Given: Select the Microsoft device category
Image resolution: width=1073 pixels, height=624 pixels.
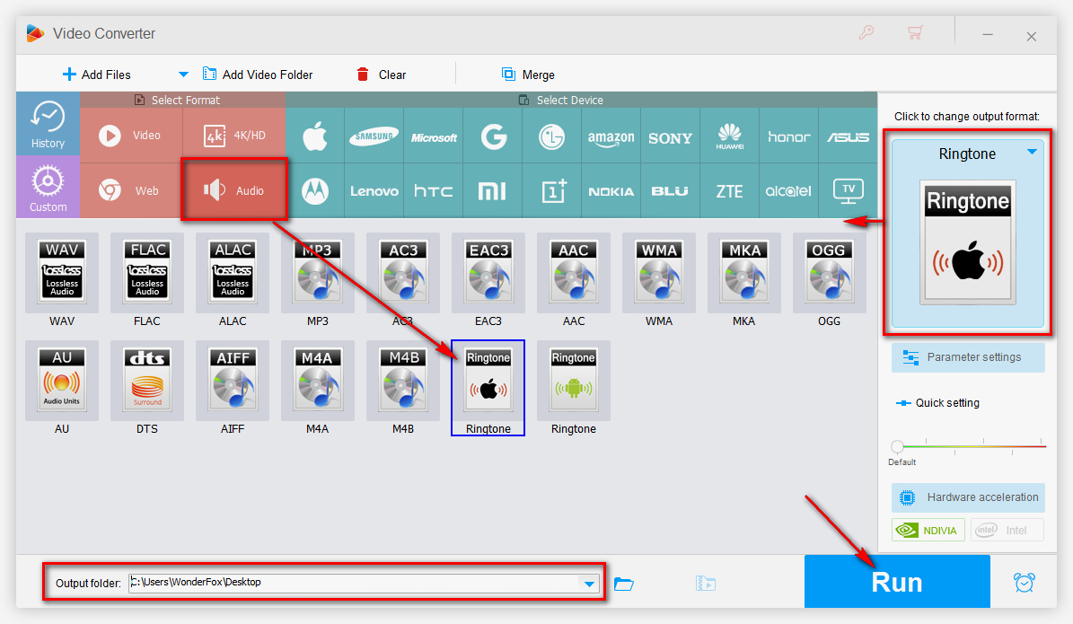Looking at the screenshot, I should [x=433, y=136].
